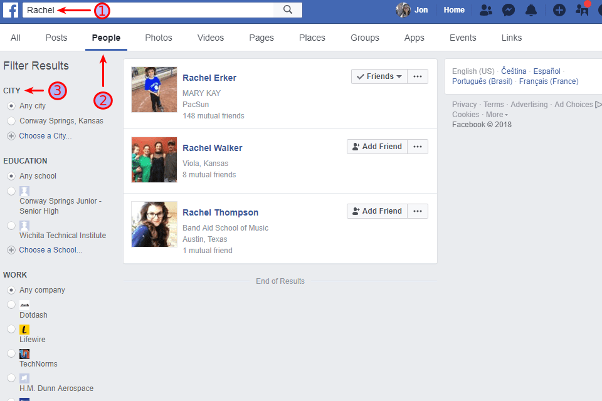
Task: Switch to the Links tab
Action: tap(512, 38)
